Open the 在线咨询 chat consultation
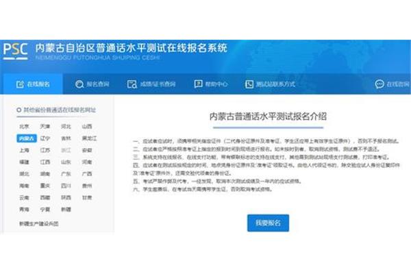Viewport: 411px width, 274px height. [x=392, y=84]
